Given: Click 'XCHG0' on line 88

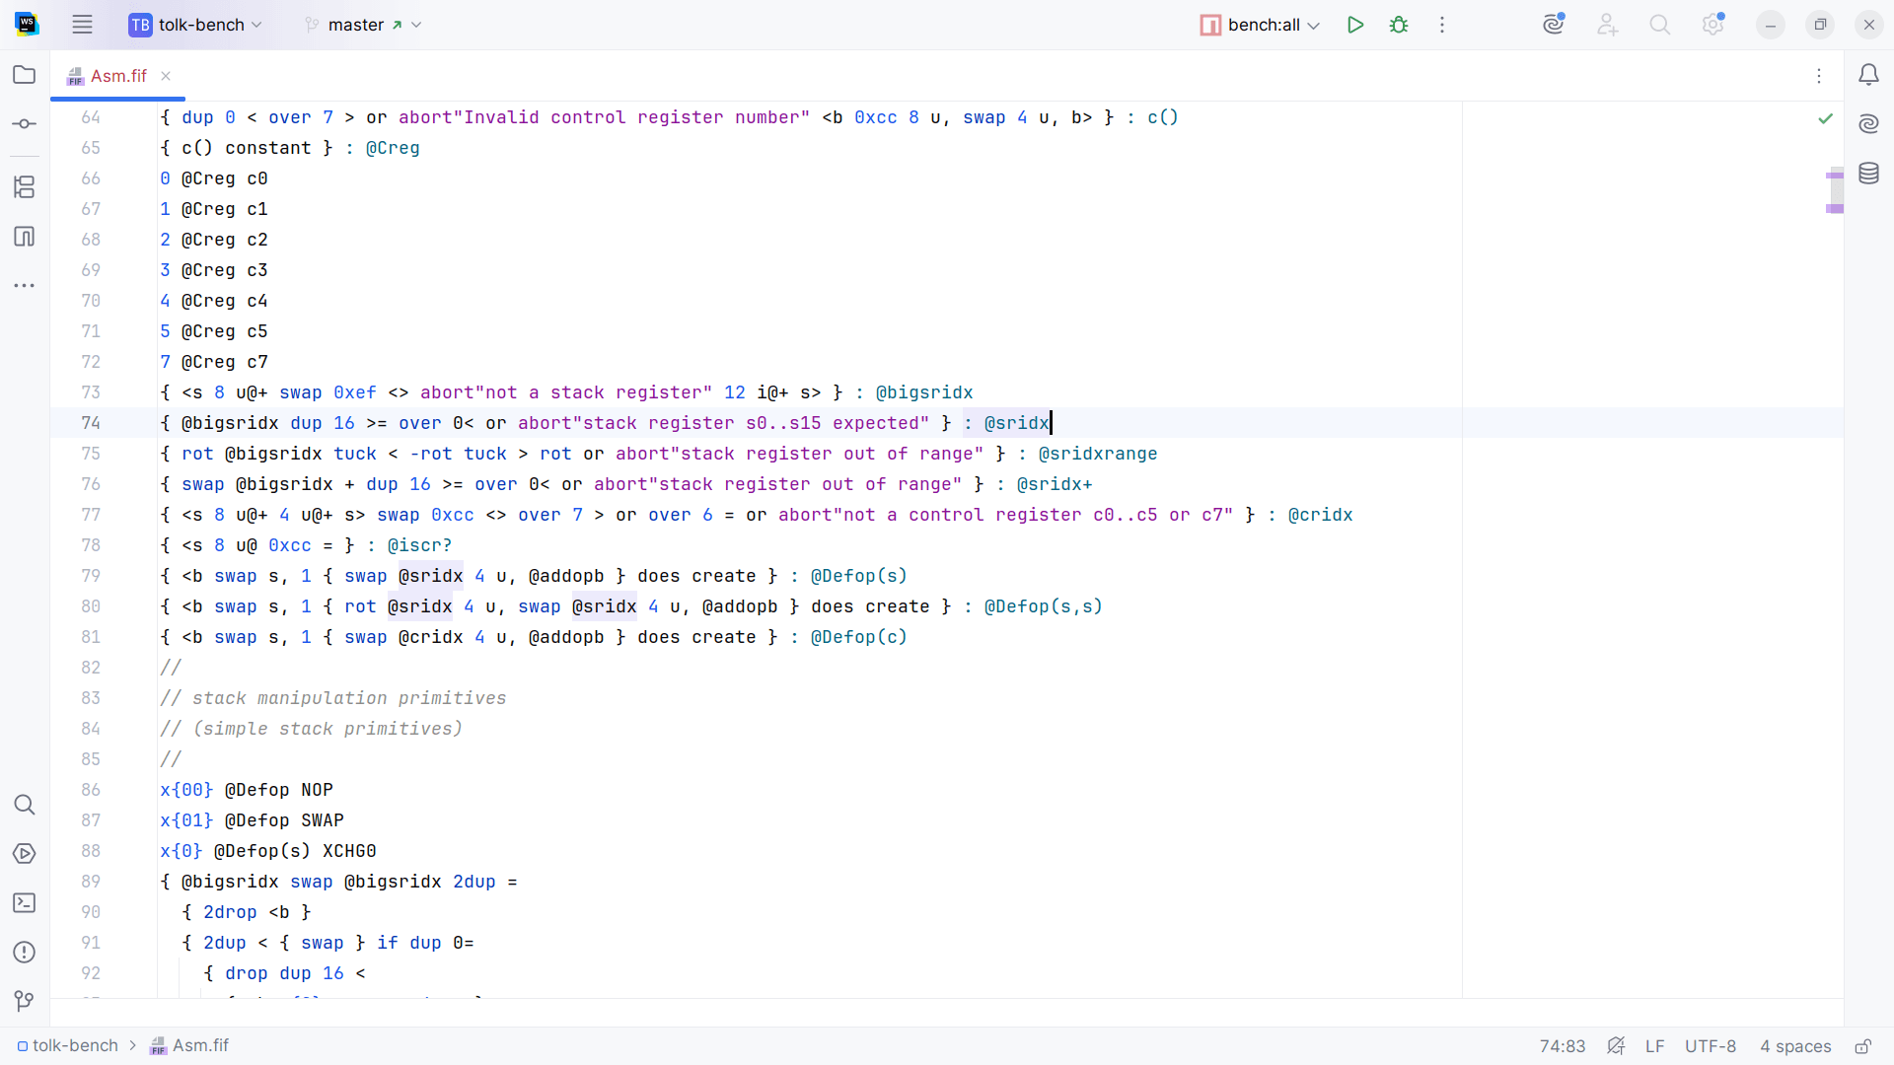Looking at the screenshot, I should 349,851.
